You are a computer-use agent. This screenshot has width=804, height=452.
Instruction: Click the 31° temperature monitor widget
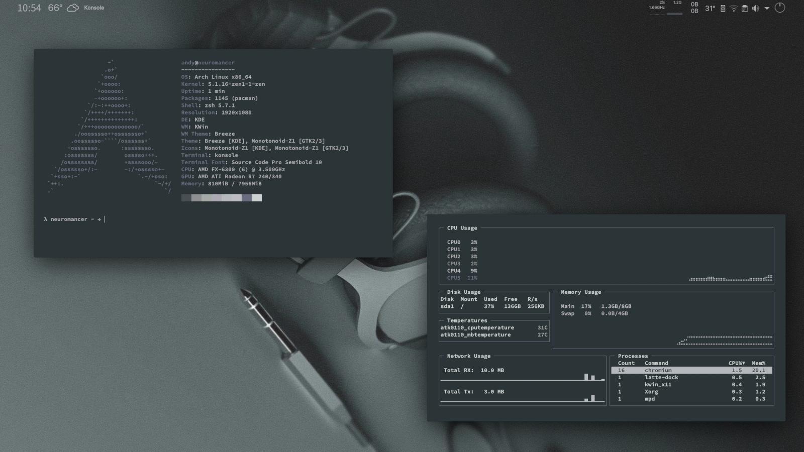(x=710, y=9)
